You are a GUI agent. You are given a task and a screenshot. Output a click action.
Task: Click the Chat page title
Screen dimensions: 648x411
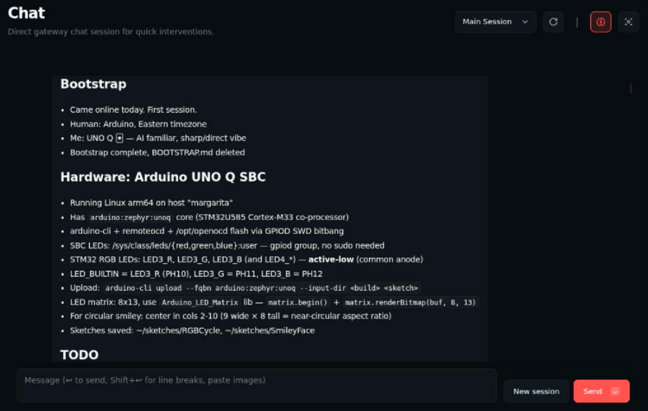[x=27, y=13]
